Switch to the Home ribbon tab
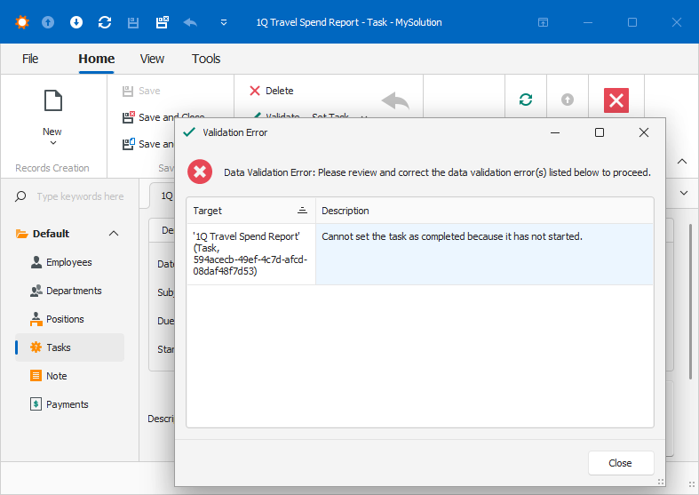The height and width of the screenshot is (495, 699). tap(96, 59)
